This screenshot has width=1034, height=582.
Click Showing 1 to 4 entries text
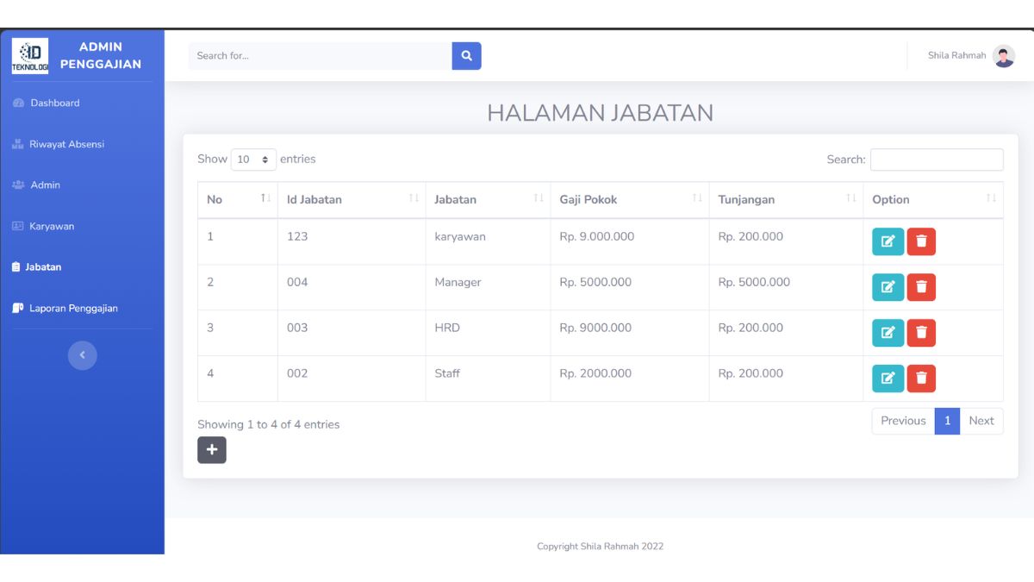coord(269,425)
